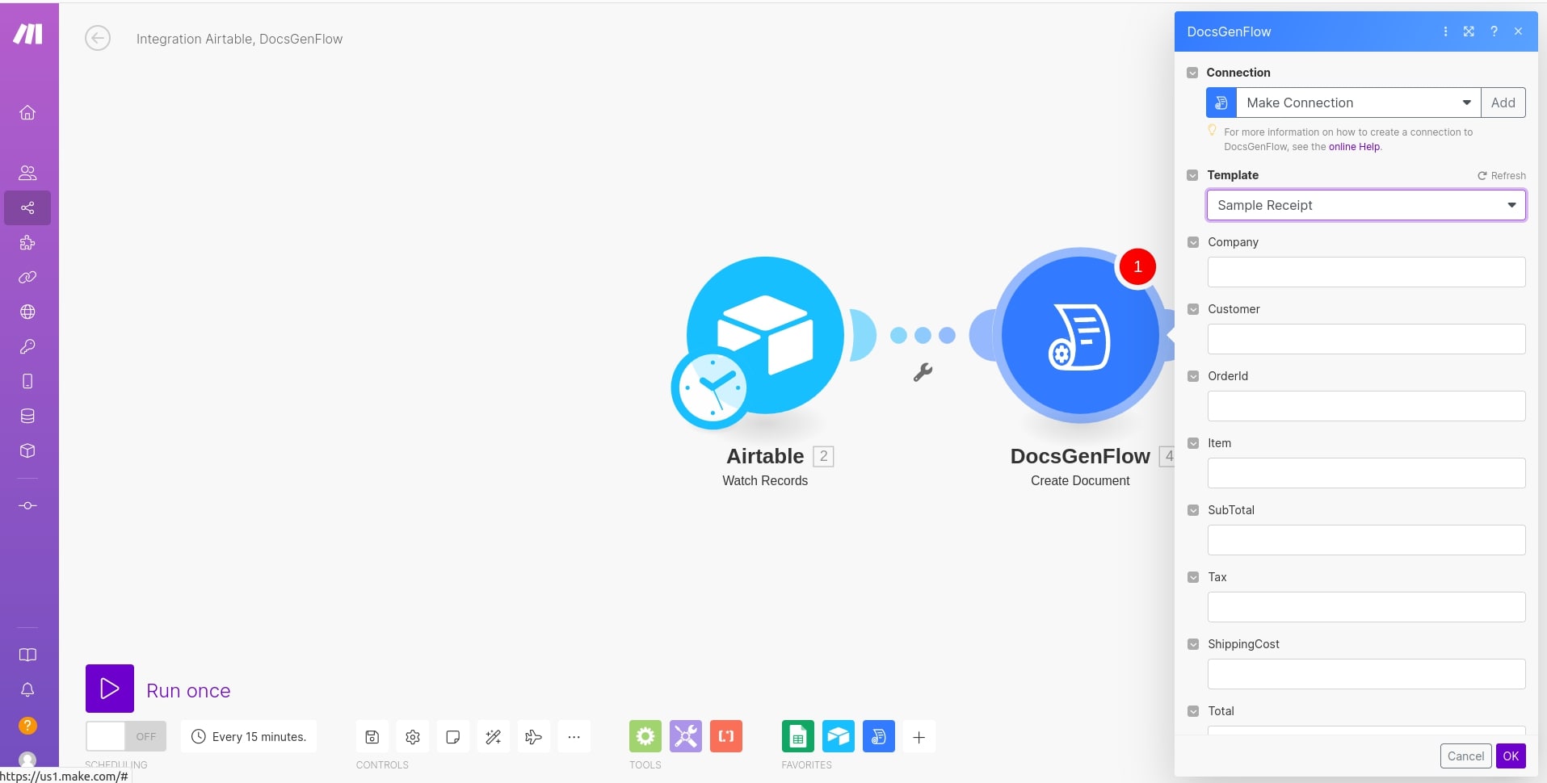Go to Home in the sidebar
The height and width of the screenshot is (783, 1547).
click(27, 112)
